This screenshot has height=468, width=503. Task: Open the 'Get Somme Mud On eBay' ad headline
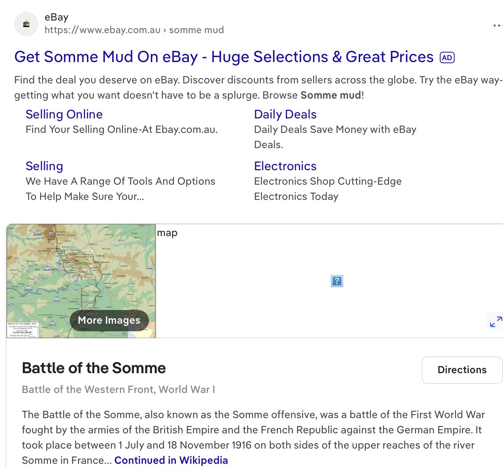224,57
